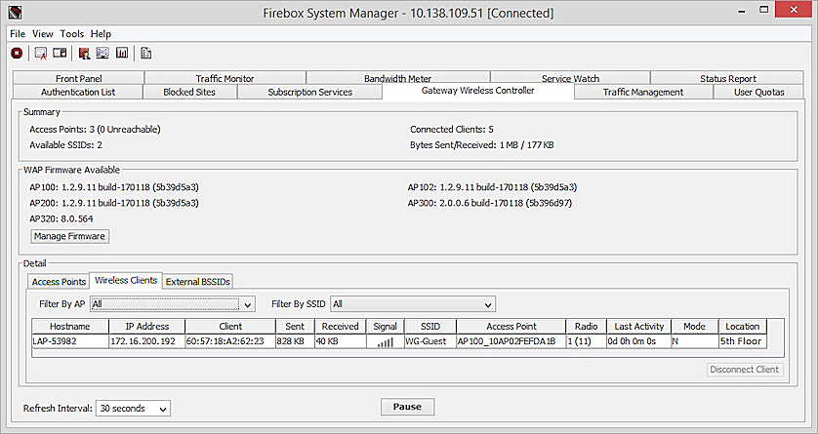Screen dimensions: 818x434
Task: Switch to the Access Points detail tab
Action: [x=60, y=281]
